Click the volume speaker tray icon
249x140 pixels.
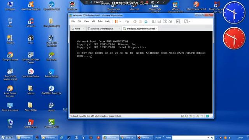click(x=230, y=138)
